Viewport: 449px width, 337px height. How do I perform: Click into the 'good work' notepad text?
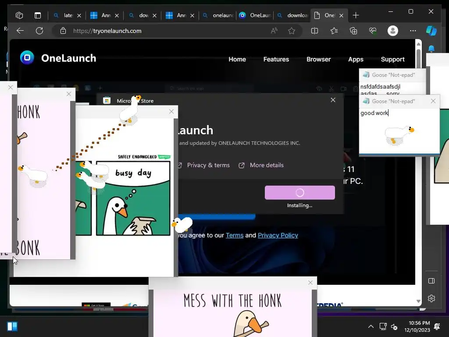[374, 113]
